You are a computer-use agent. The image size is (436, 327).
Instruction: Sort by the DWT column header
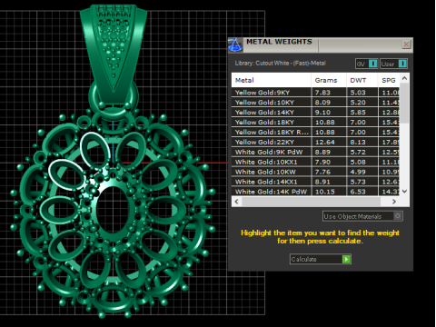point(362,80)
